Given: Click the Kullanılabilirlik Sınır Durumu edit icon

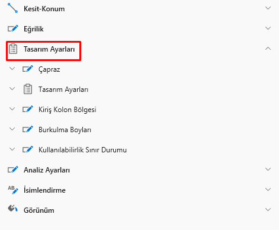Looking at the screenshot, I should coord(28,149).
